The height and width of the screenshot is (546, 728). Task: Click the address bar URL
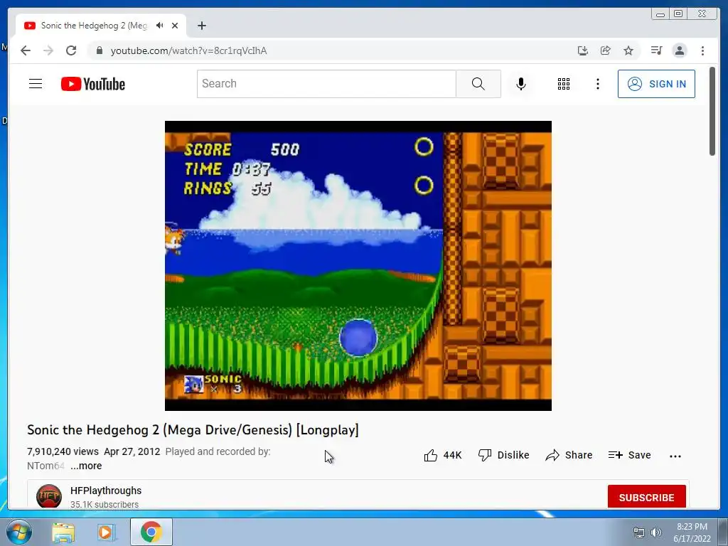point(188,50)
